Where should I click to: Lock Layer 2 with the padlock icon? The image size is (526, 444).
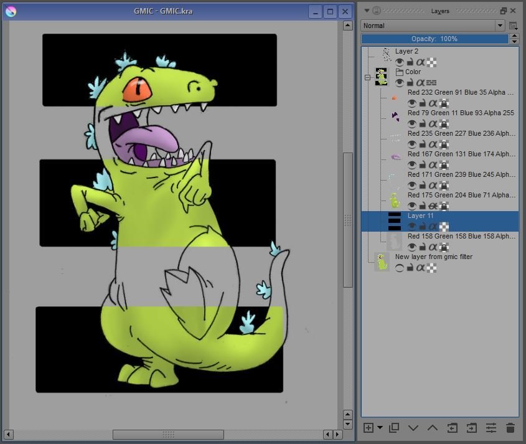pyautogui.click(x=410, y=62)
